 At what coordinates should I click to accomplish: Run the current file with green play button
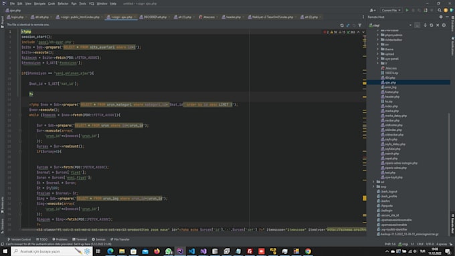407,10
